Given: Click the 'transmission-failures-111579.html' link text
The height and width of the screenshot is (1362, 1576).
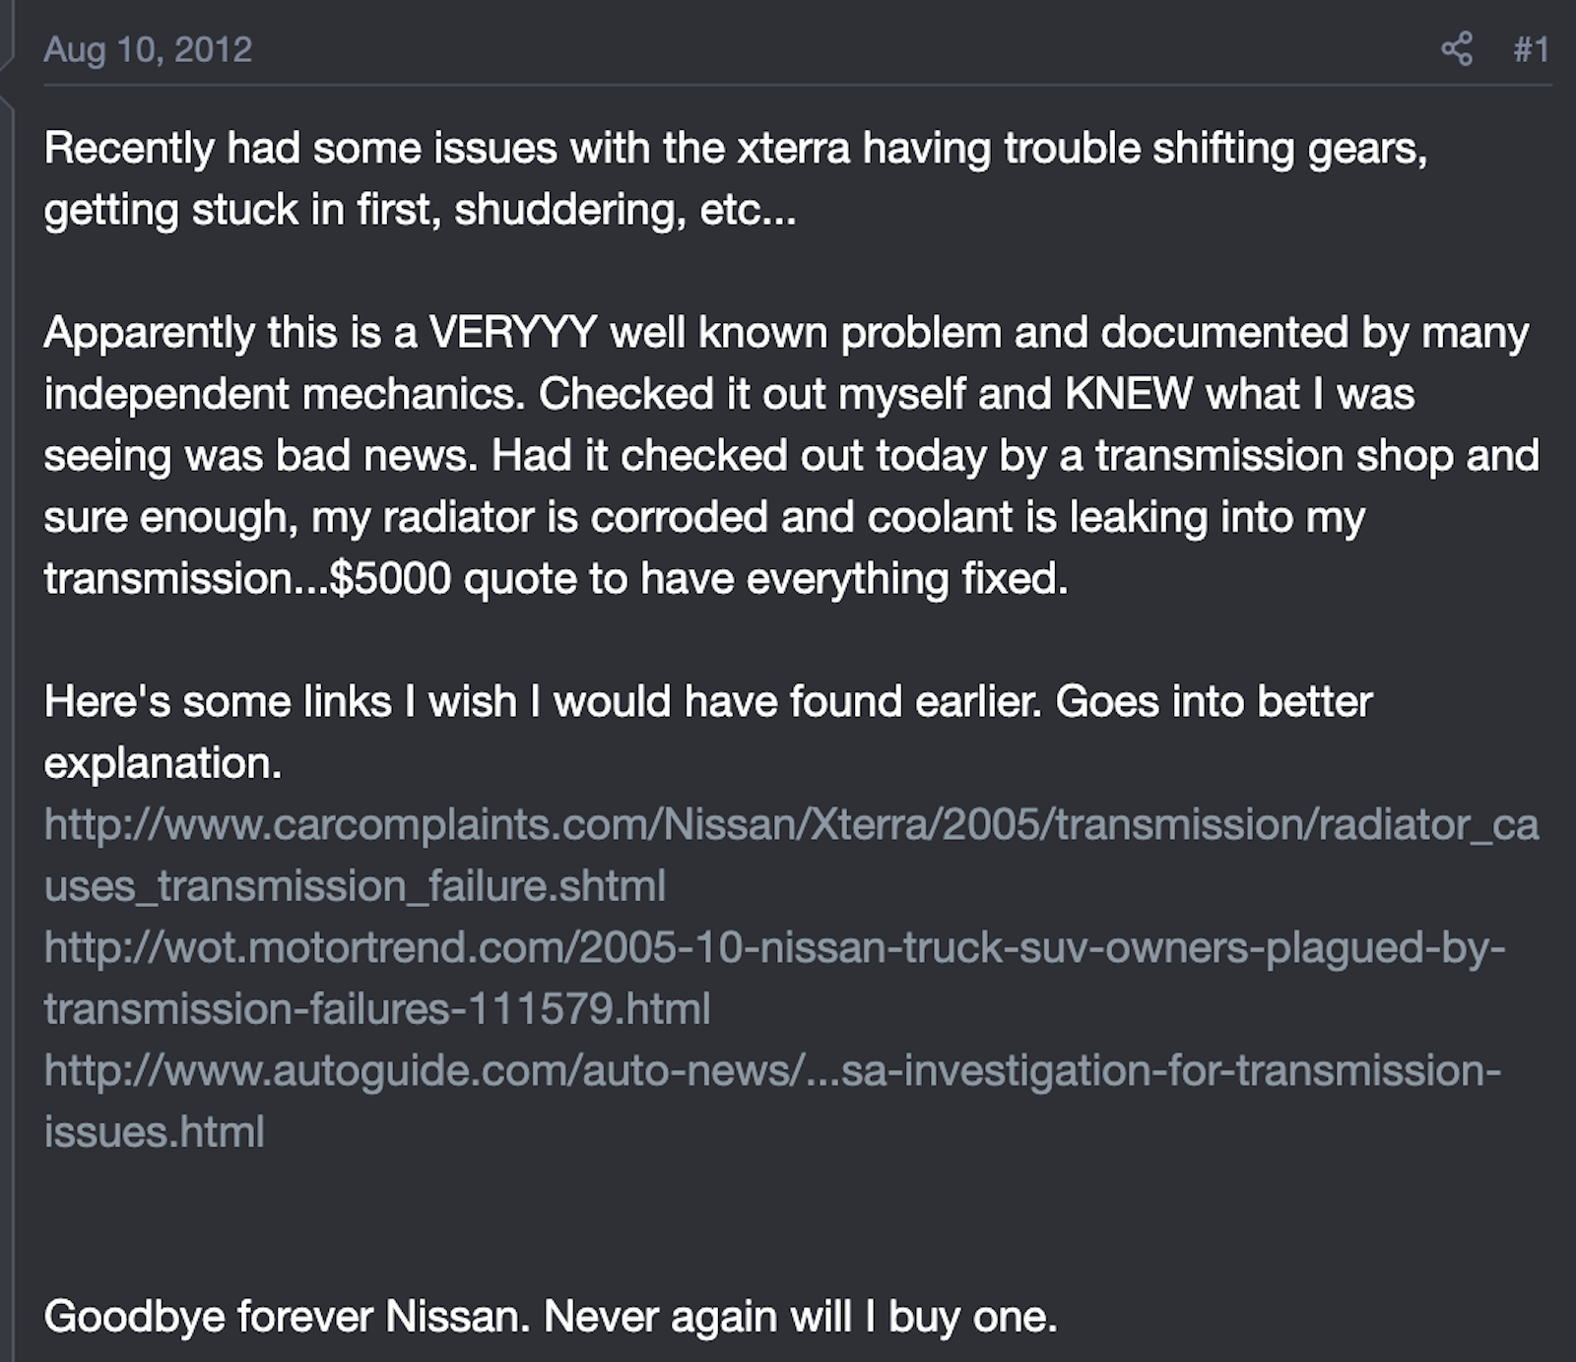Looking at the screenshot, I should click(x=377, y=1009).
